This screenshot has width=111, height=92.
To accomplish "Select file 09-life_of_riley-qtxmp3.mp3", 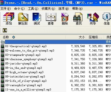I will pos(26,81).
